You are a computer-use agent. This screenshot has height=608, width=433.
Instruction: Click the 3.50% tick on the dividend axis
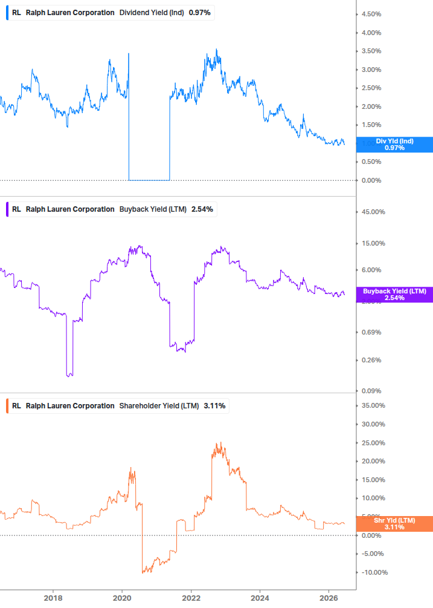click(371, 51)
